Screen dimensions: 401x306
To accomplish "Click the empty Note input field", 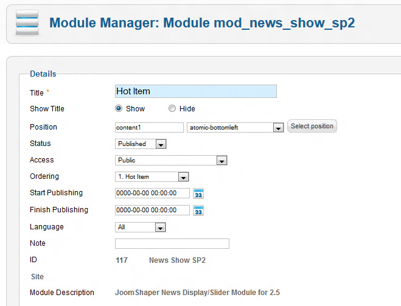I will pos(172,244).
